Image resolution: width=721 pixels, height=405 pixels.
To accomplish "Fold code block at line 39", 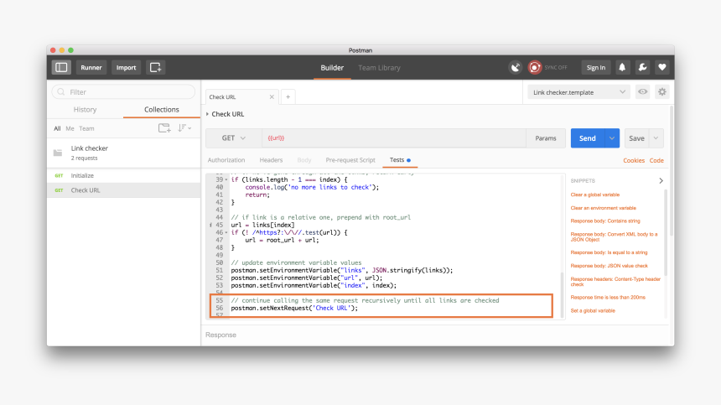I will click(x=226, y=179).
